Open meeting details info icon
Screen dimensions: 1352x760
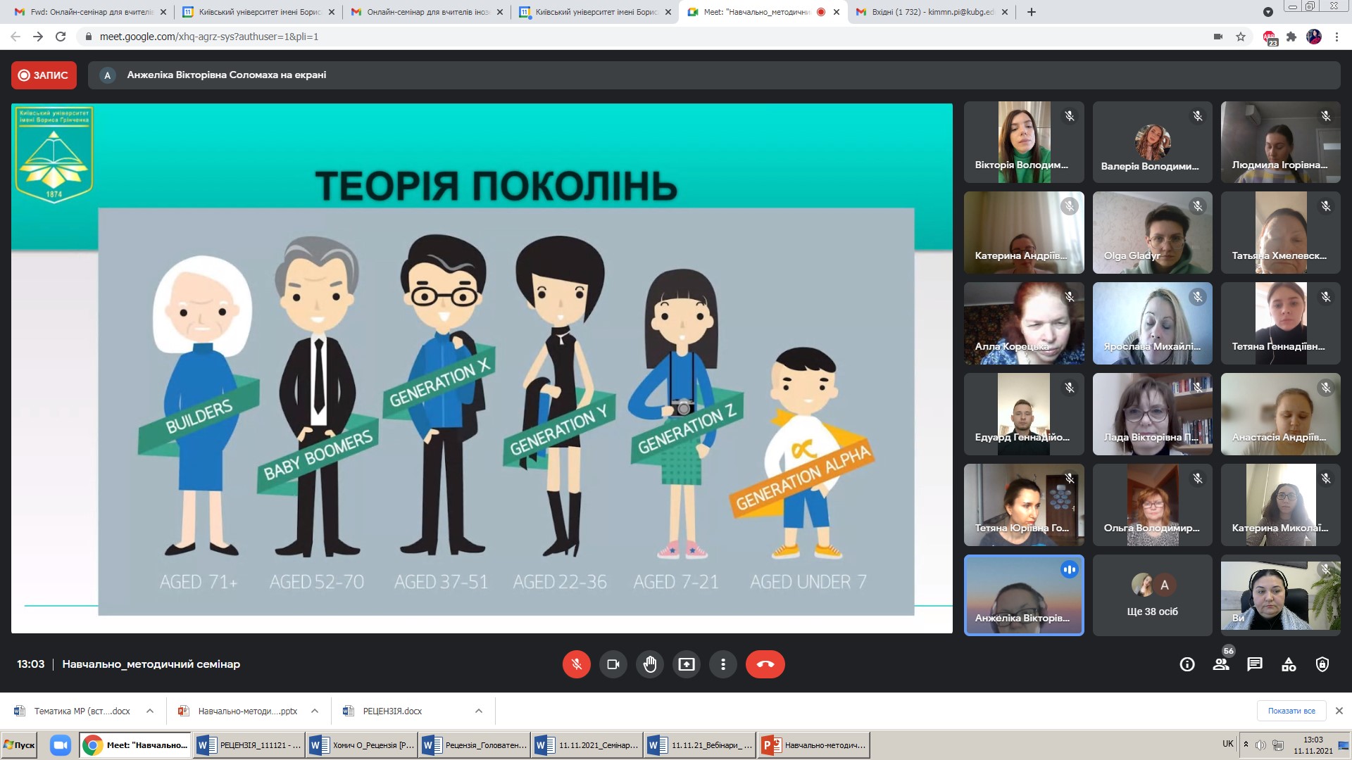[1187, 664]
